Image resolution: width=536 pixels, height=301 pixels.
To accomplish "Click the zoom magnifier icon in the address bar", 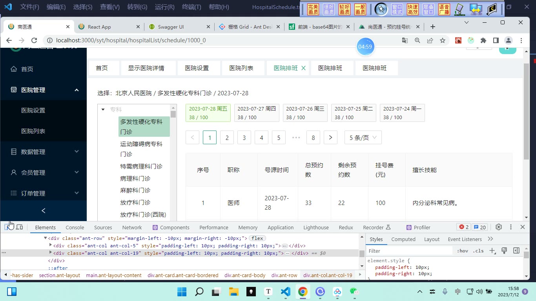I will coord(417,40).
